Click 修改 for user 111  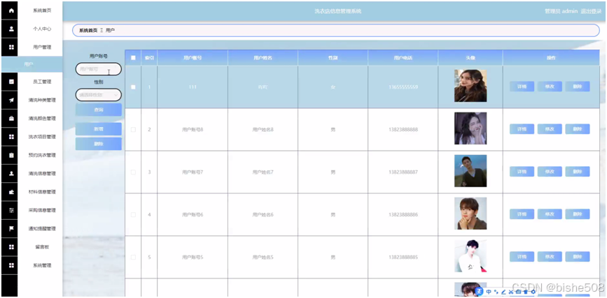tap(550, 87)
